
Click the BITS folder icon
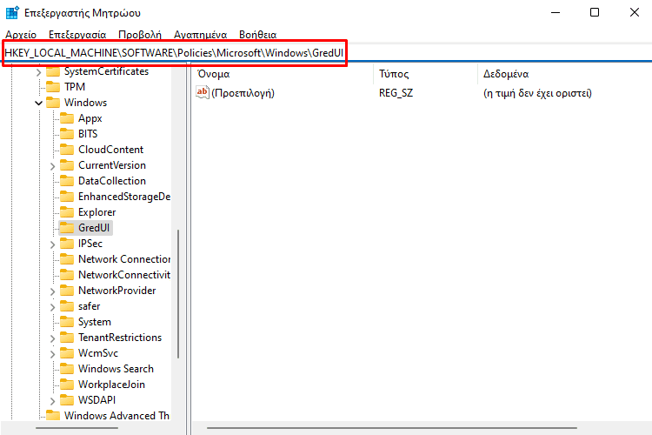coord(67,134)
